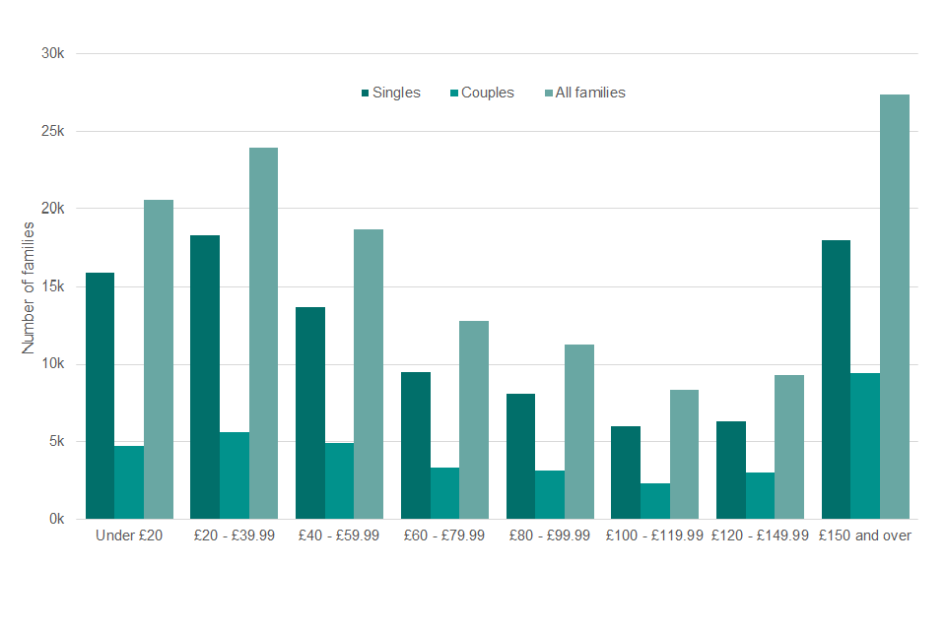Select the Couples bar for £20 - £39.99
The height and width of the screenshot is (630, 946).
(235, 475)
